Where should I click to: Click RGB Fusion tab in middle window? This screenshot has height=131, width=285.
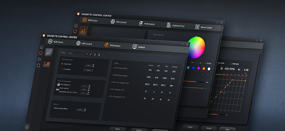[90, 20]
